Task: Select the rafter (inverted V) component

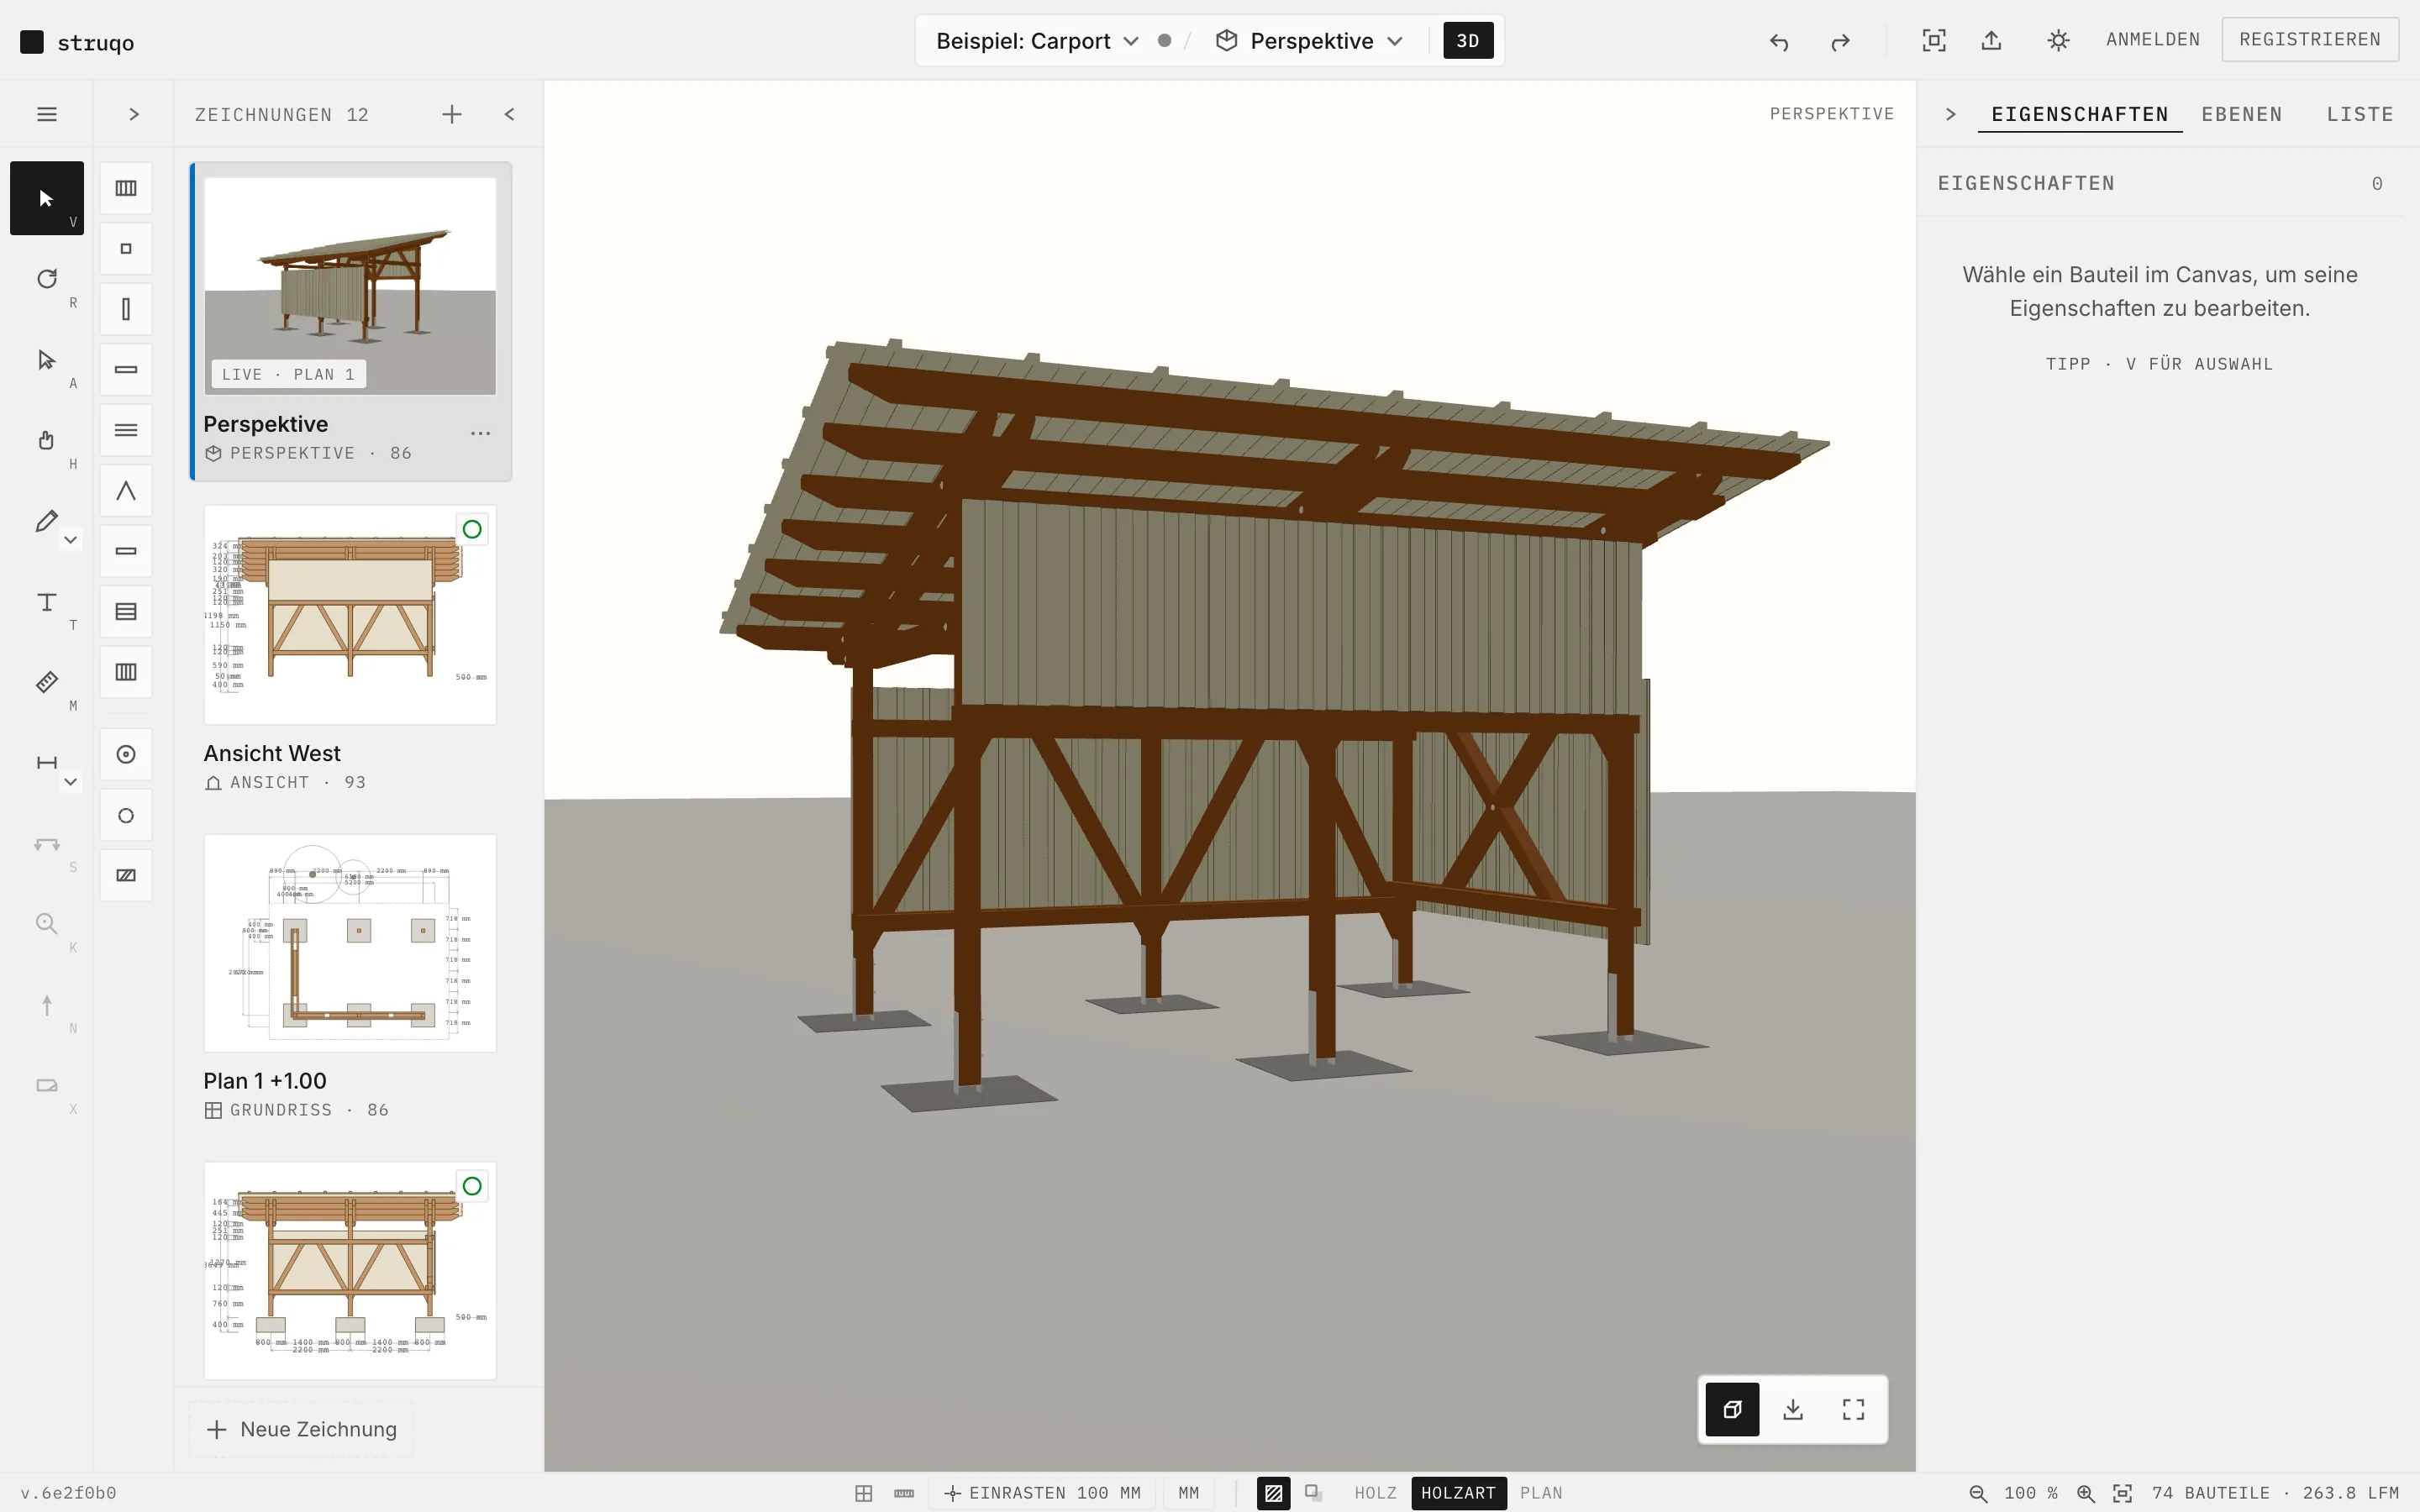Action: (126, 491)
